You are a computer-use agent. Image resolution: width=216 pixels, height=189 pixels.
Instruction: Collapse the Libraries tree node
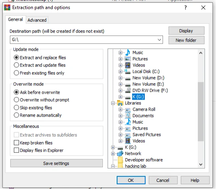[113, 103]
